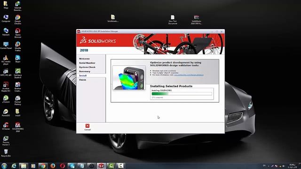Open the Computer desktop icon

click(6, 19)
